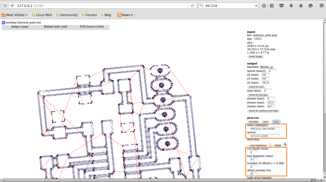Open the image (.png) input menu

pos(20,27)
